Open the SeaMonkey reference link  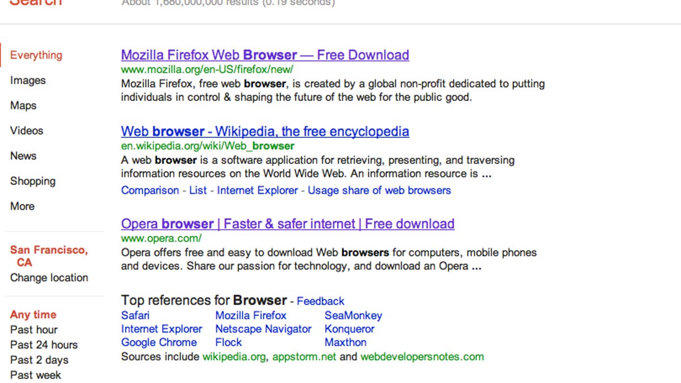click(x=353, y=315)
